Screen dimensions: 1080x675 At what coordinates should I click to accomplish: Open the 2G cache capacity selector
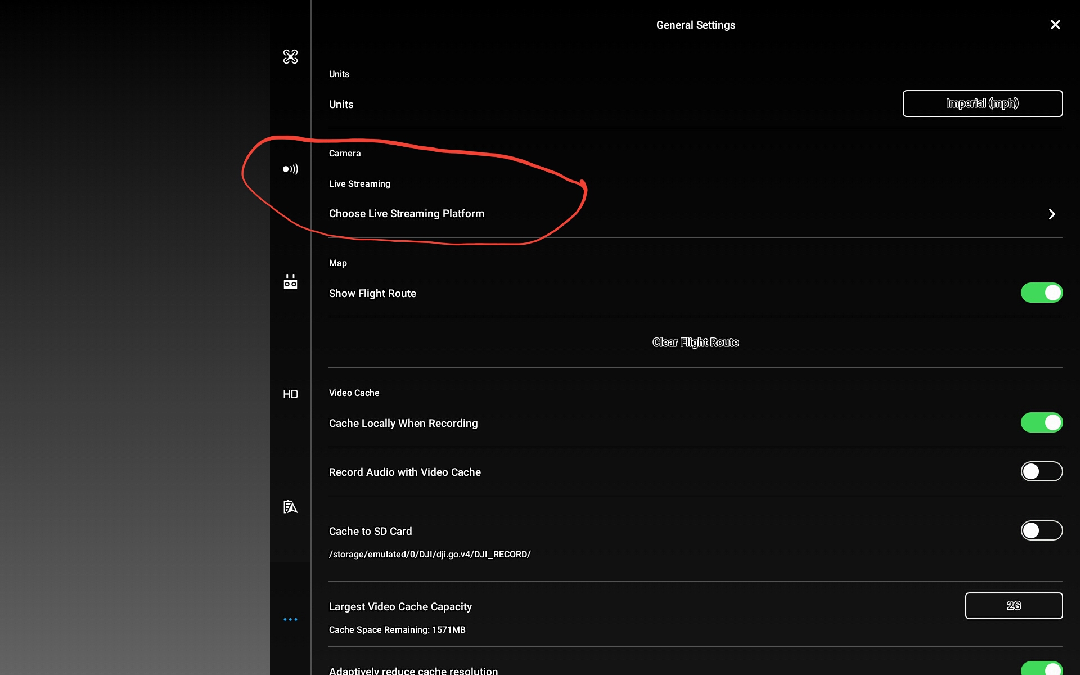pyautogui.click(x=1014, y=606)
